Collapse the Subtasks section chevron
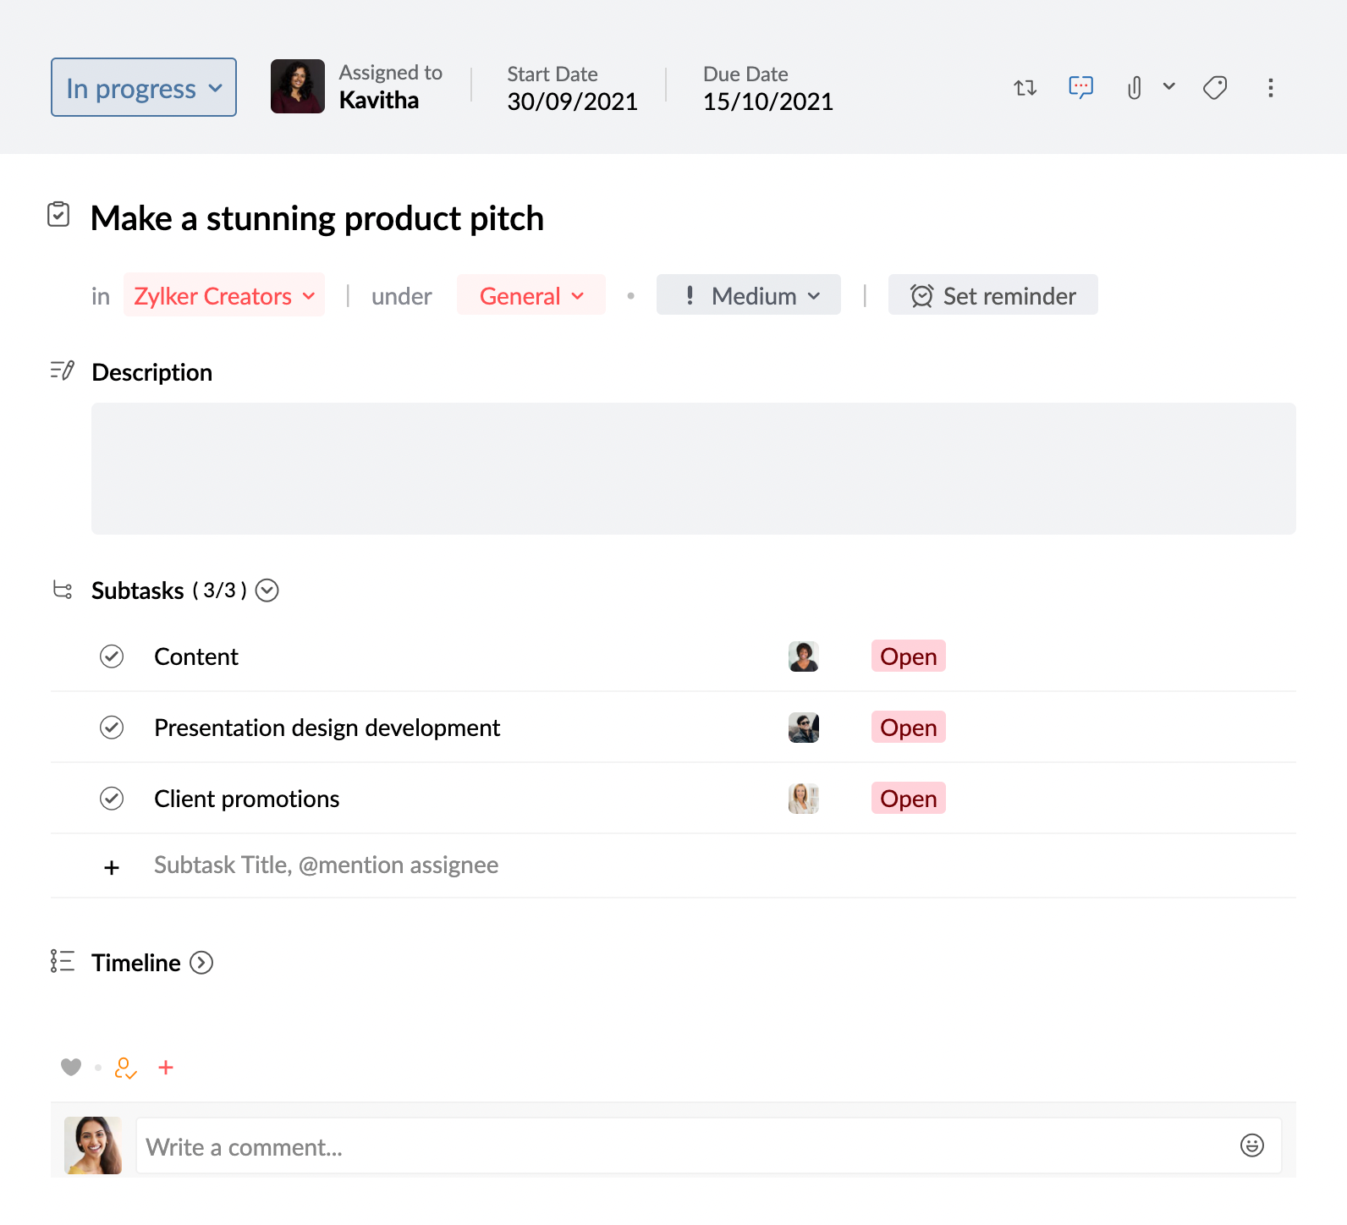1347x1225 pixels. point(267,591)
